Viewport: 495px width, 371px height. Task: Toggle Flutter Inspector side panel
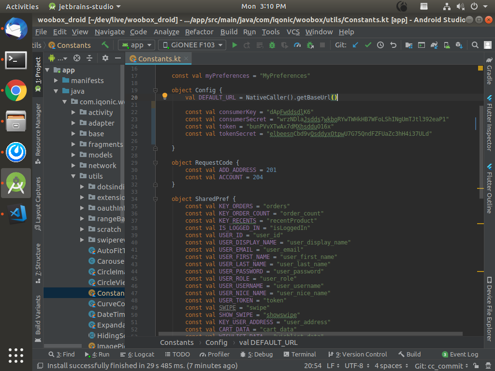[x=489, y=123]
